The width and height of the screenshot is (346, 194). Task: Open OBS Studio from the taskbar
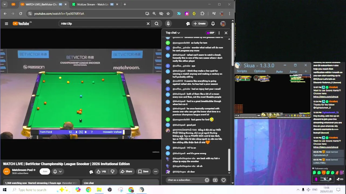tap(109, 190)
